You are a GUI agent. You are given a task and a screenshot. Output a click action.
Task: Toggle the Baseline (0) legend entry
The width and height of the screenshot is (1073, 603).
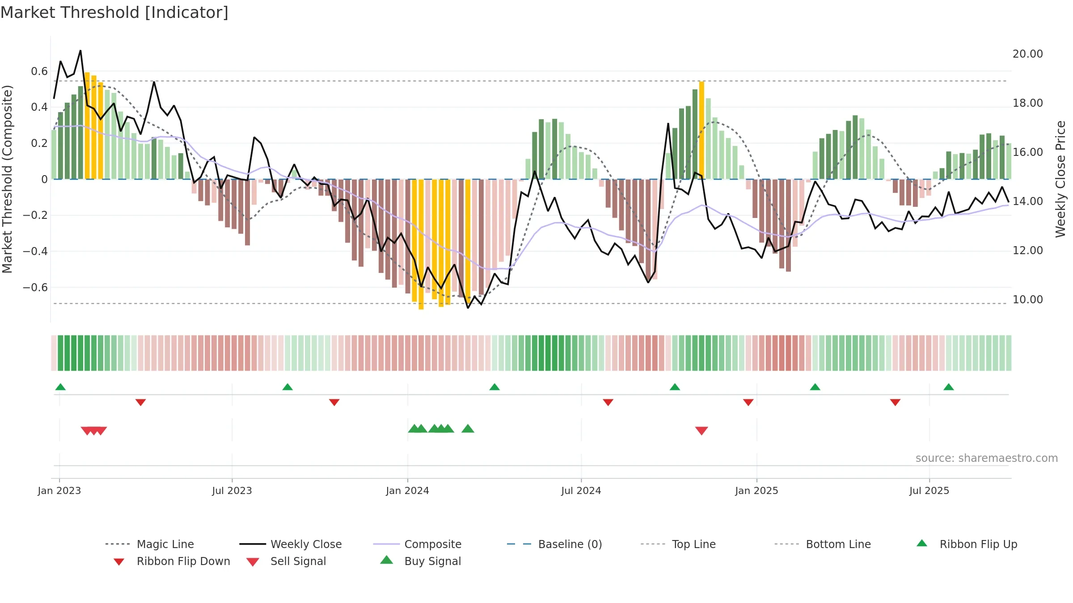tap(554, 544)
